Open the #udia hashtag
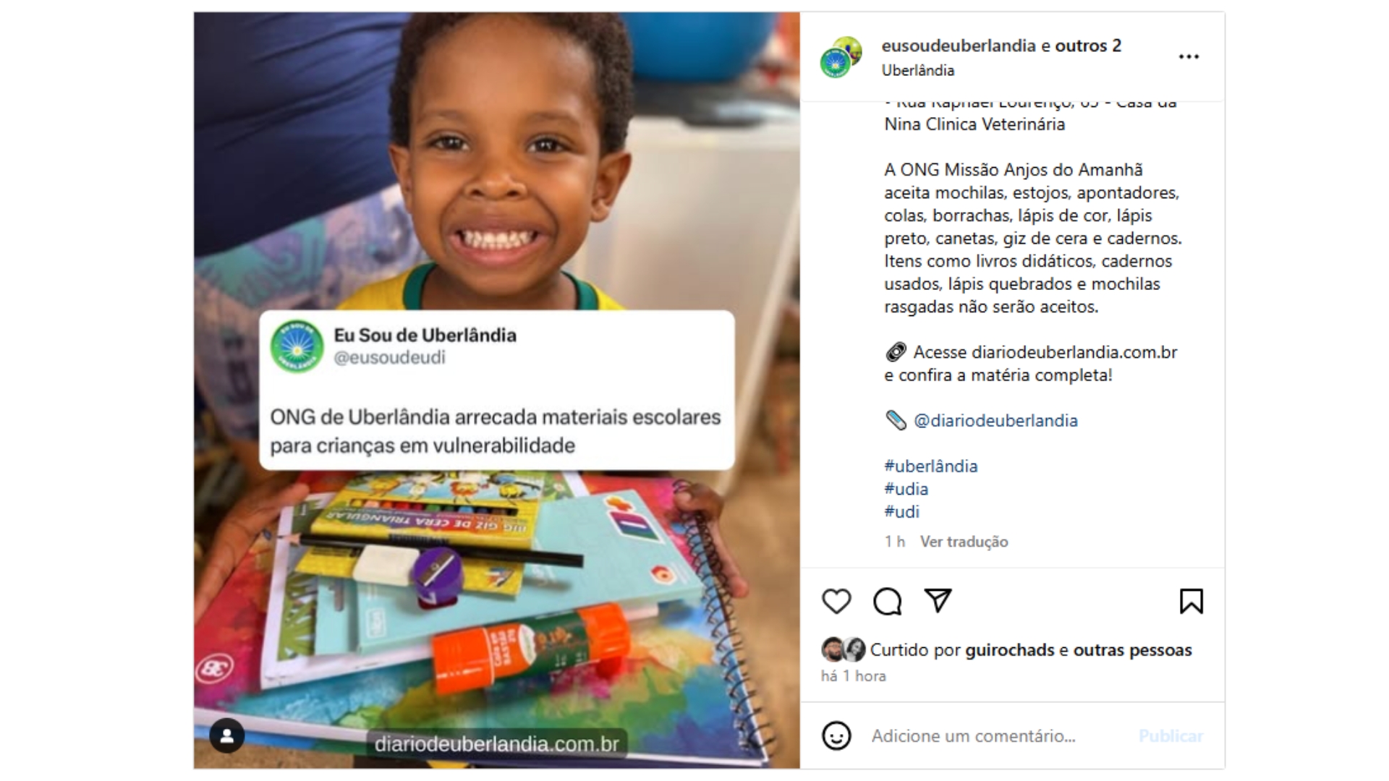This screenshot has width=1389, height=781. click(x=906, y=489)
